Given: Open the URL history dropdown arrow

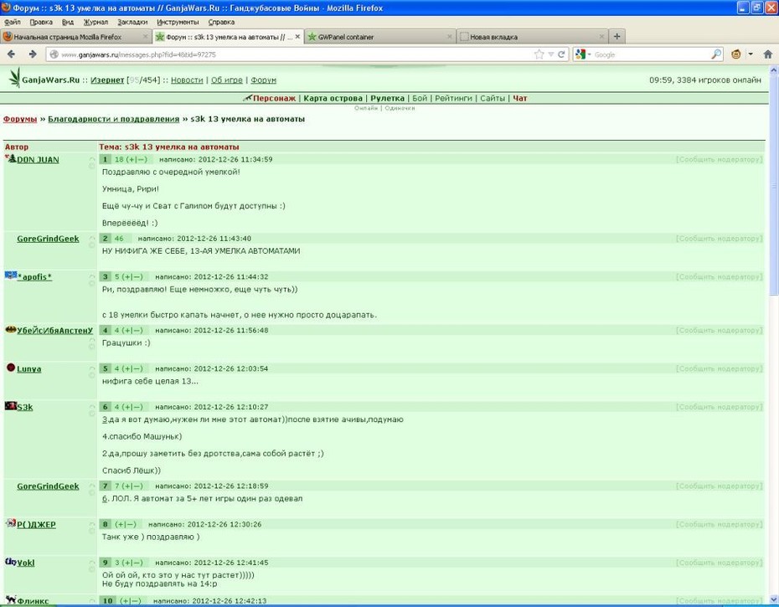Looking at the screenshot, I should 550,54.
